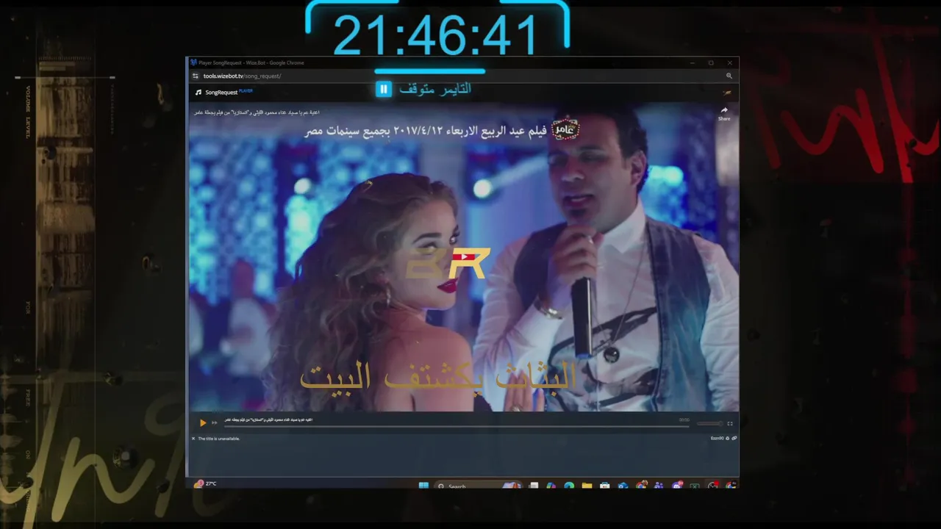Open Excel from the taskbar

pos(695,486)
